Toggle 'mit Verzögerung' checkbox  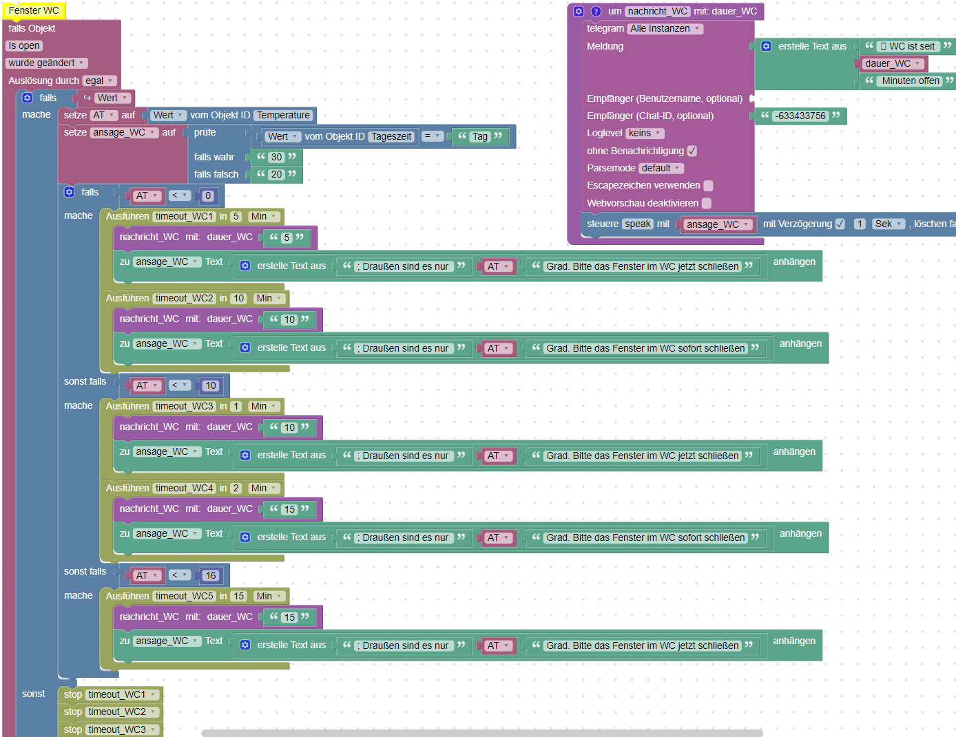(x=840, y=224)
